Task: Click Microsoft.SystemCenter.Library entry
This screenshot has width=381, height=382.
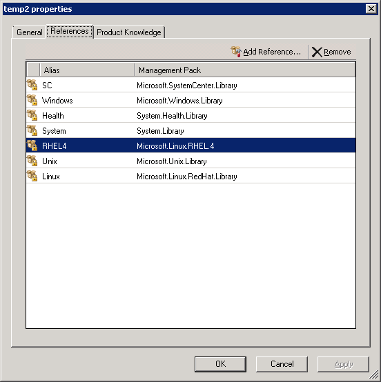Action: pyautogui.click(x=187, y=86)
